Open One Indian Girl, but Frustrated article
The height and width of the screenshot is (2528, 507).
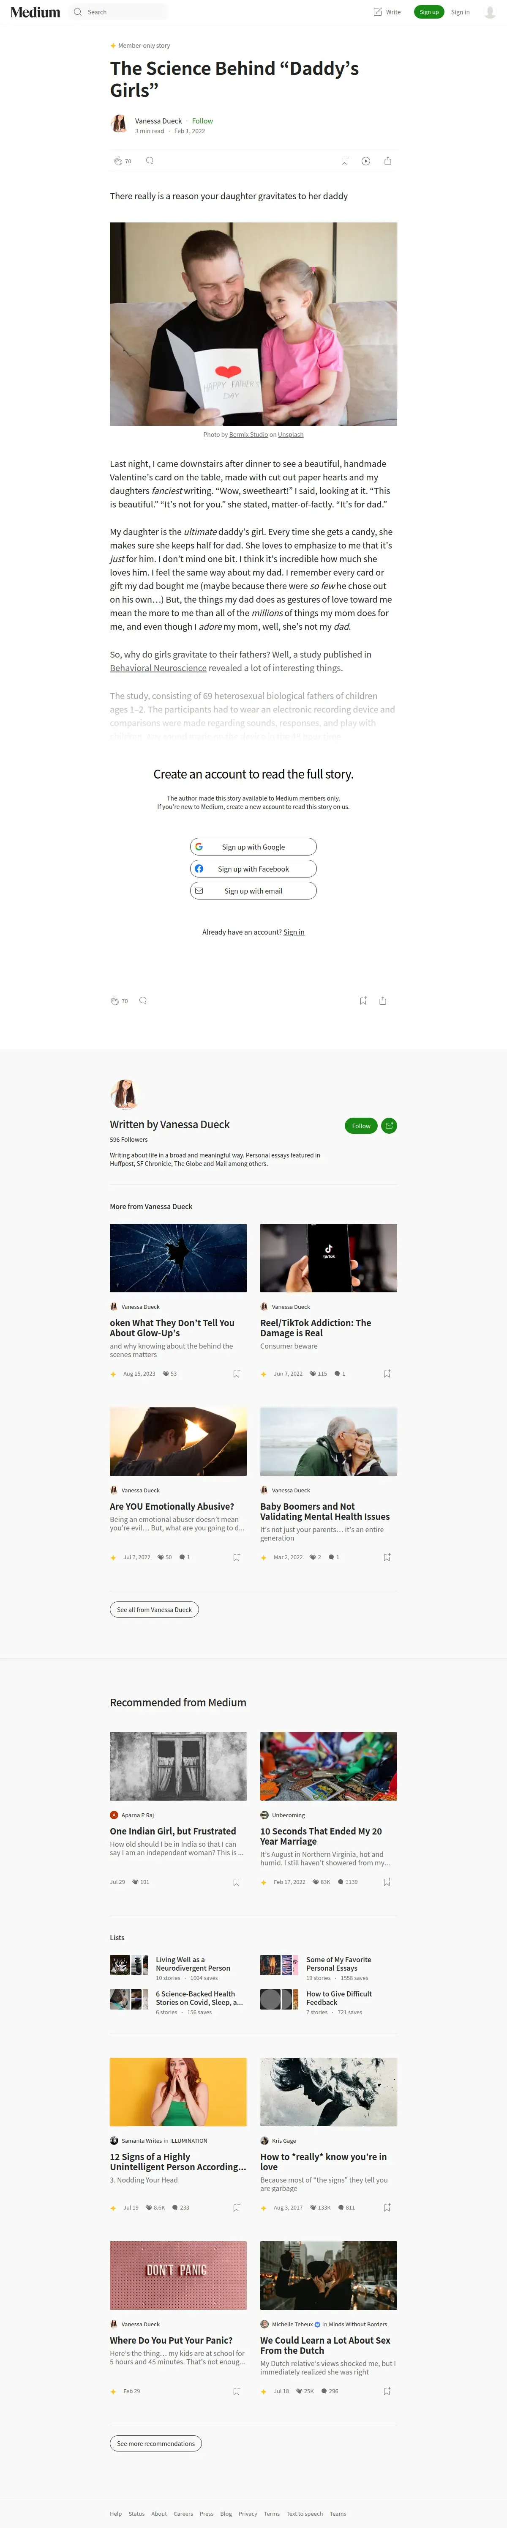[x=173, y=1831]
